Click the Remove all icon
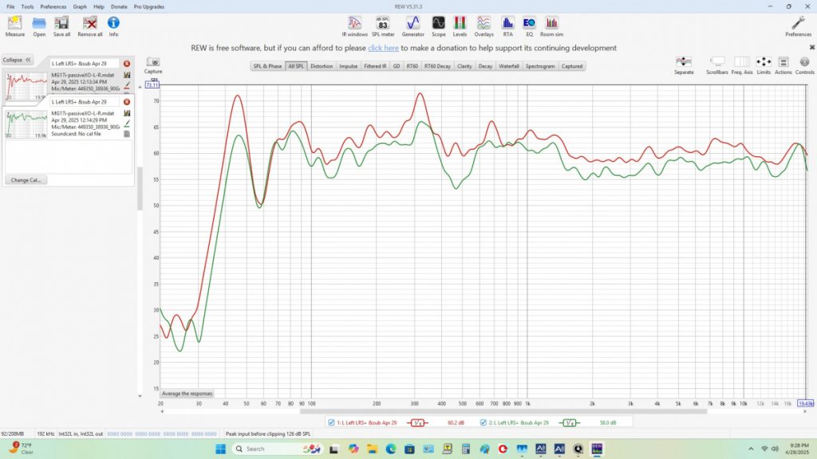 (x=89, y=26)
